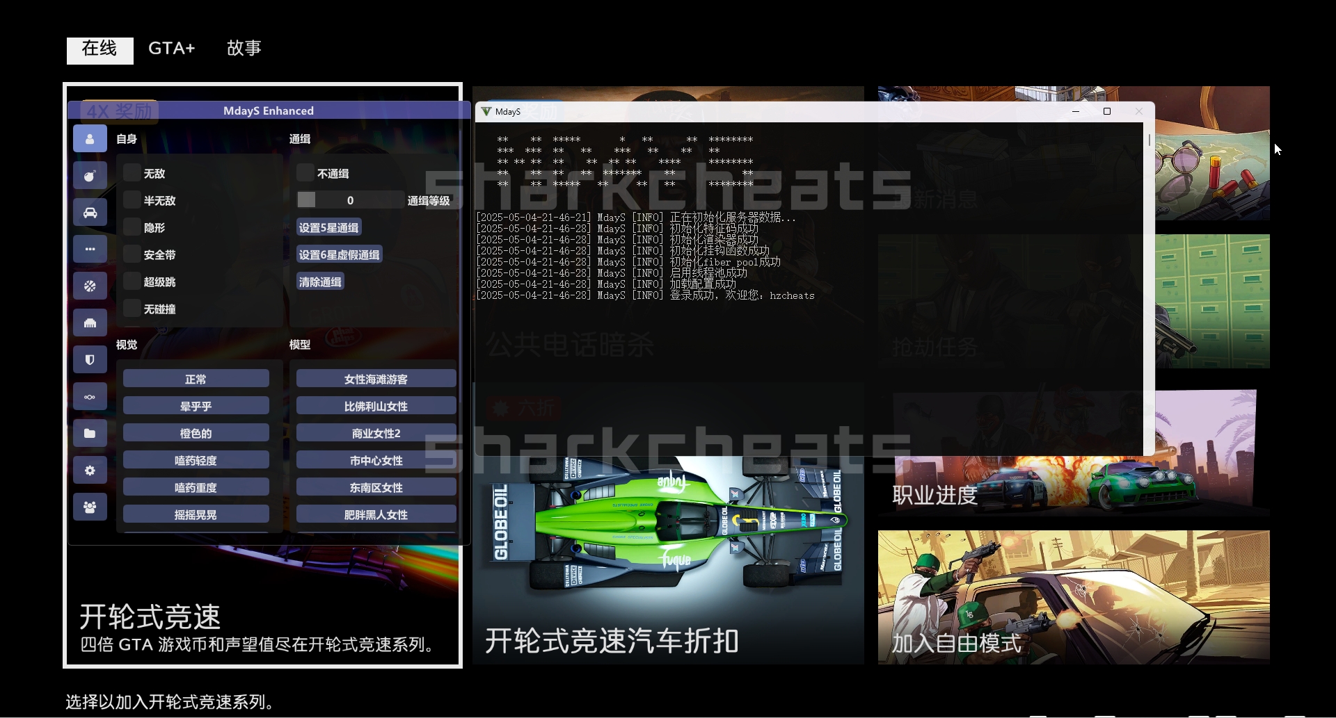Select the bomb weapons icon in sidebar
The height and width of the screenshot is (718, 1336).
click(90, 176)
